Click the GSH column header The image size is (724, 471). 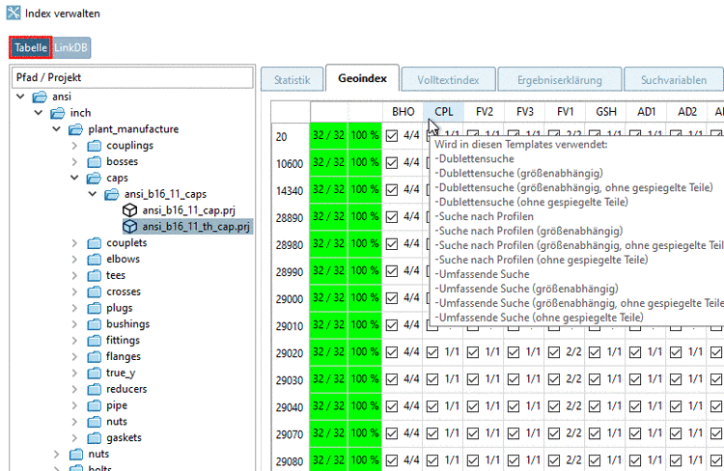[606, 112]
